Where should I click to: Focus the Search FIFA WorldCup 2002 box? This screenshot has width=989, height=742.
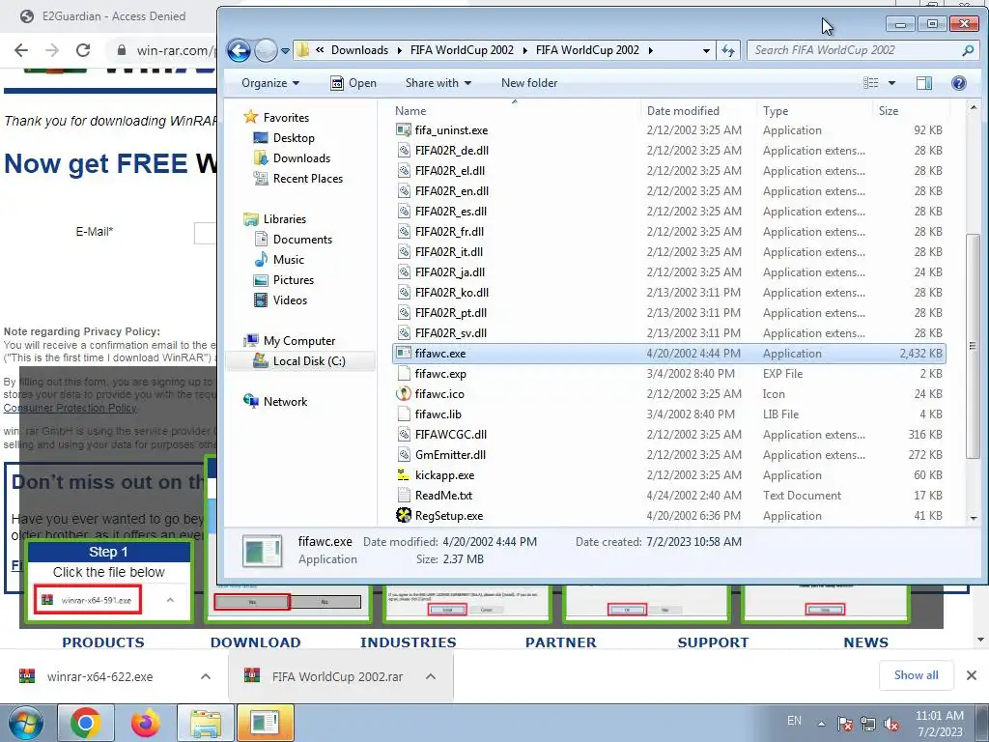[x=856, y=50]
